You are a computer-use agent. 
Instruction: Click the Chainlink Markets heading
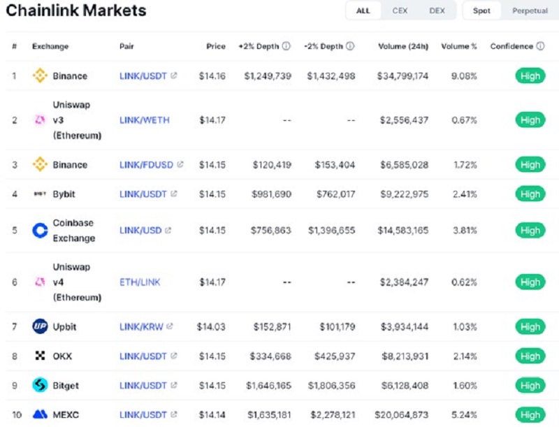click(76, 10)
